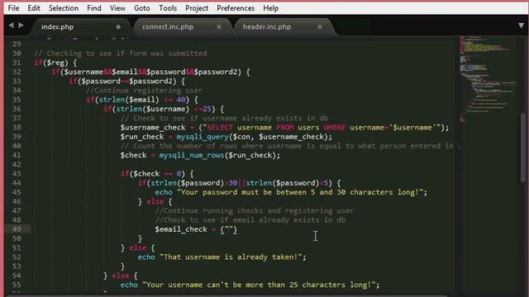Screen dimensions: 529x297
Task: Click comment "//Continue registering user" on line 34
Action: tap(145, 91)
